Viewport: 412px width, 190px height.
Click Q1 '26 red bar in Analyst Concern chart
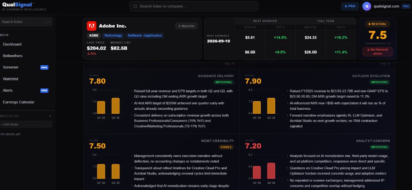[257, 172]
